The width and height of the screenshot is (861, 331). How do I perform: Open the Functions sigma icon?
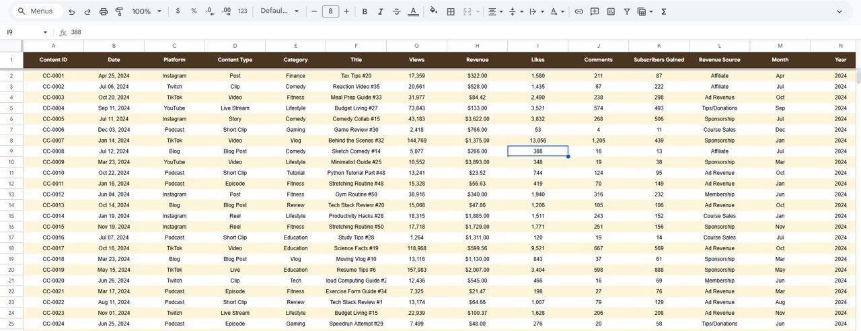664,11
